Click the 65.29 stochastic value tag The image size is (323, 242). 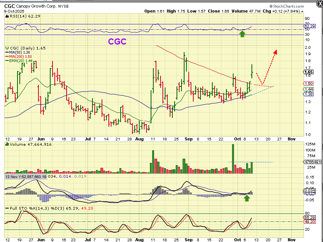(309, 218)
